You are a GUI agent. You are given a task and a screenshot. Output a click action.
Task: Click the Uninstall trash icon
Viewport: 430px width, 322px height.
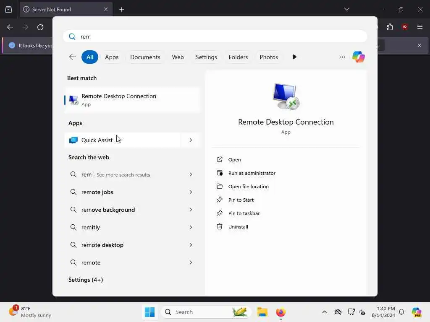pos(219,226)
